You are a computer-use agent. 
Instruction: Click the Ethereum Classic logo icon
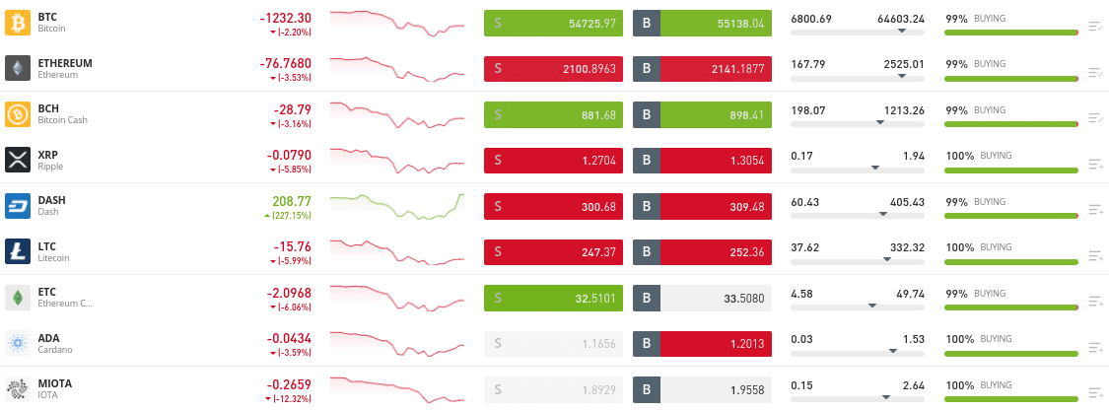18,297
